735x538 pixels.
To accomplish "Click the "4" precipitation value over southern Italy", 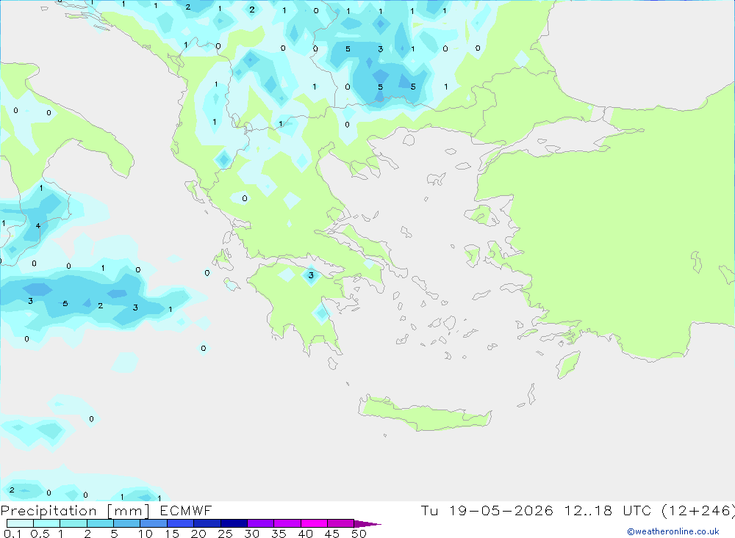I will pos(38,225).
